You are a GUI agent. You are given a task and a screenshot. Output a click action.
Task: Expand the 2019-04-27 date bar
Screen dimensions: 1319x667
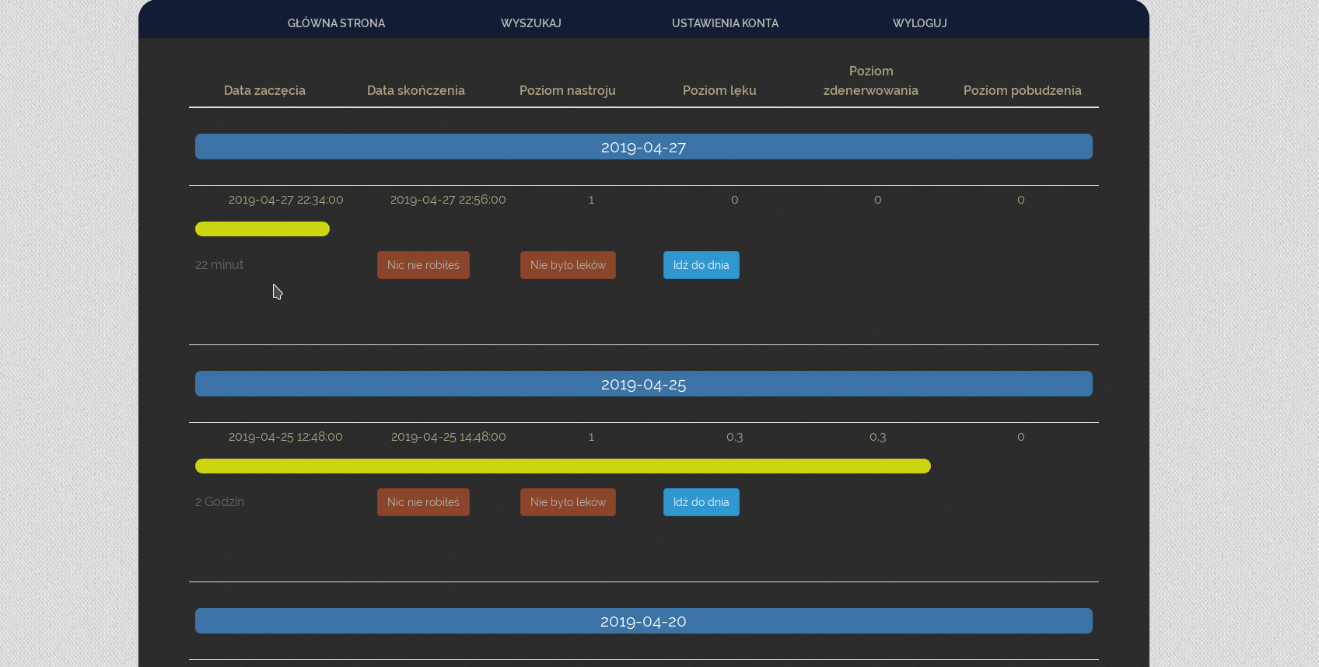(643, 147)
